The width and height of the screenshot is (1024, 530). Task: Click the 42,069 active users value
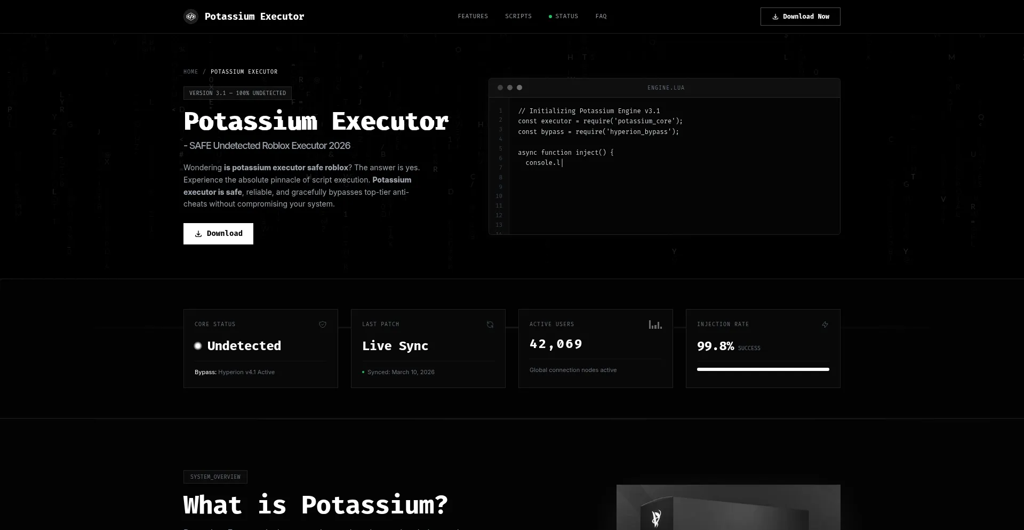pos(556,344)
